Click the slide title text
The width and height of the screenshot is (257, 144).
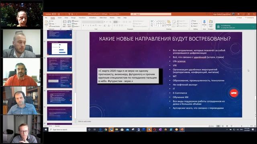click(165, 39)
